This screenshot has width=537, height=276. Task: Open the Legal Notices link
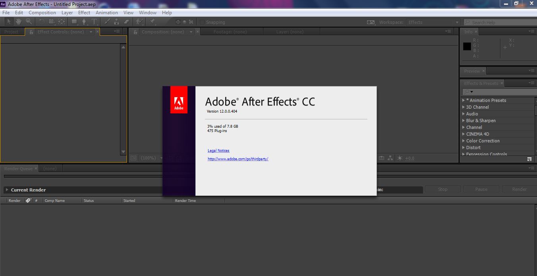coord(218,151)
